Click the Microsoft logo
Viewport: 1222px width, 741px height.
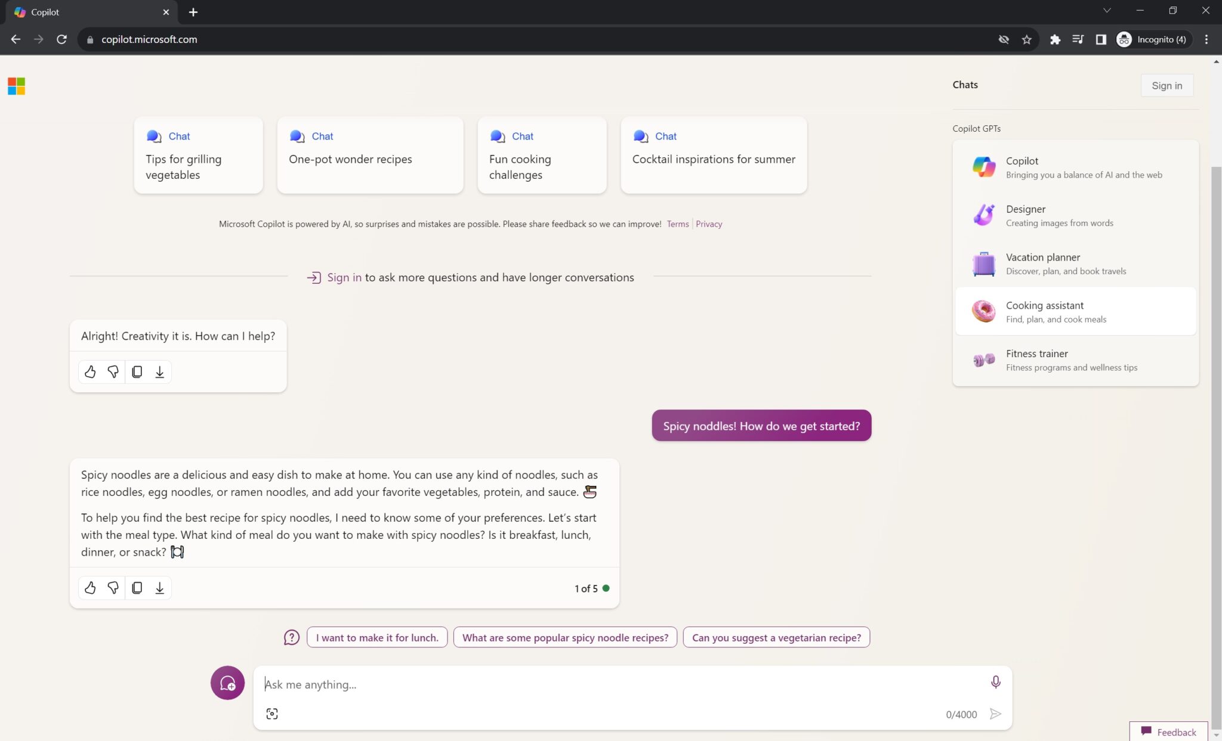(17, 86)
